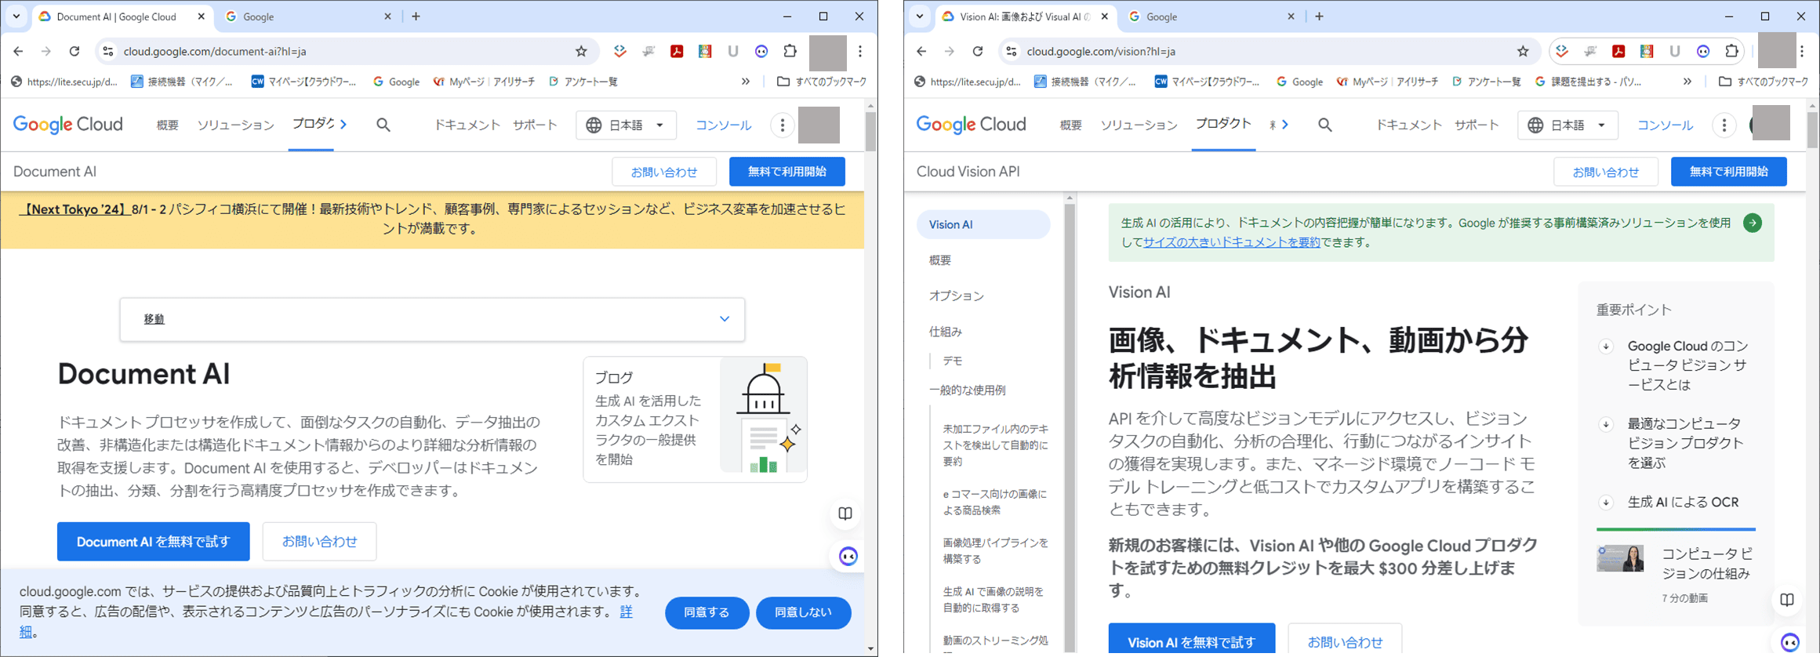This screenshot has height=657, width=1820.
Task: Open 日本語 language dropdown in right window
Action: [x=1568, y=125]
